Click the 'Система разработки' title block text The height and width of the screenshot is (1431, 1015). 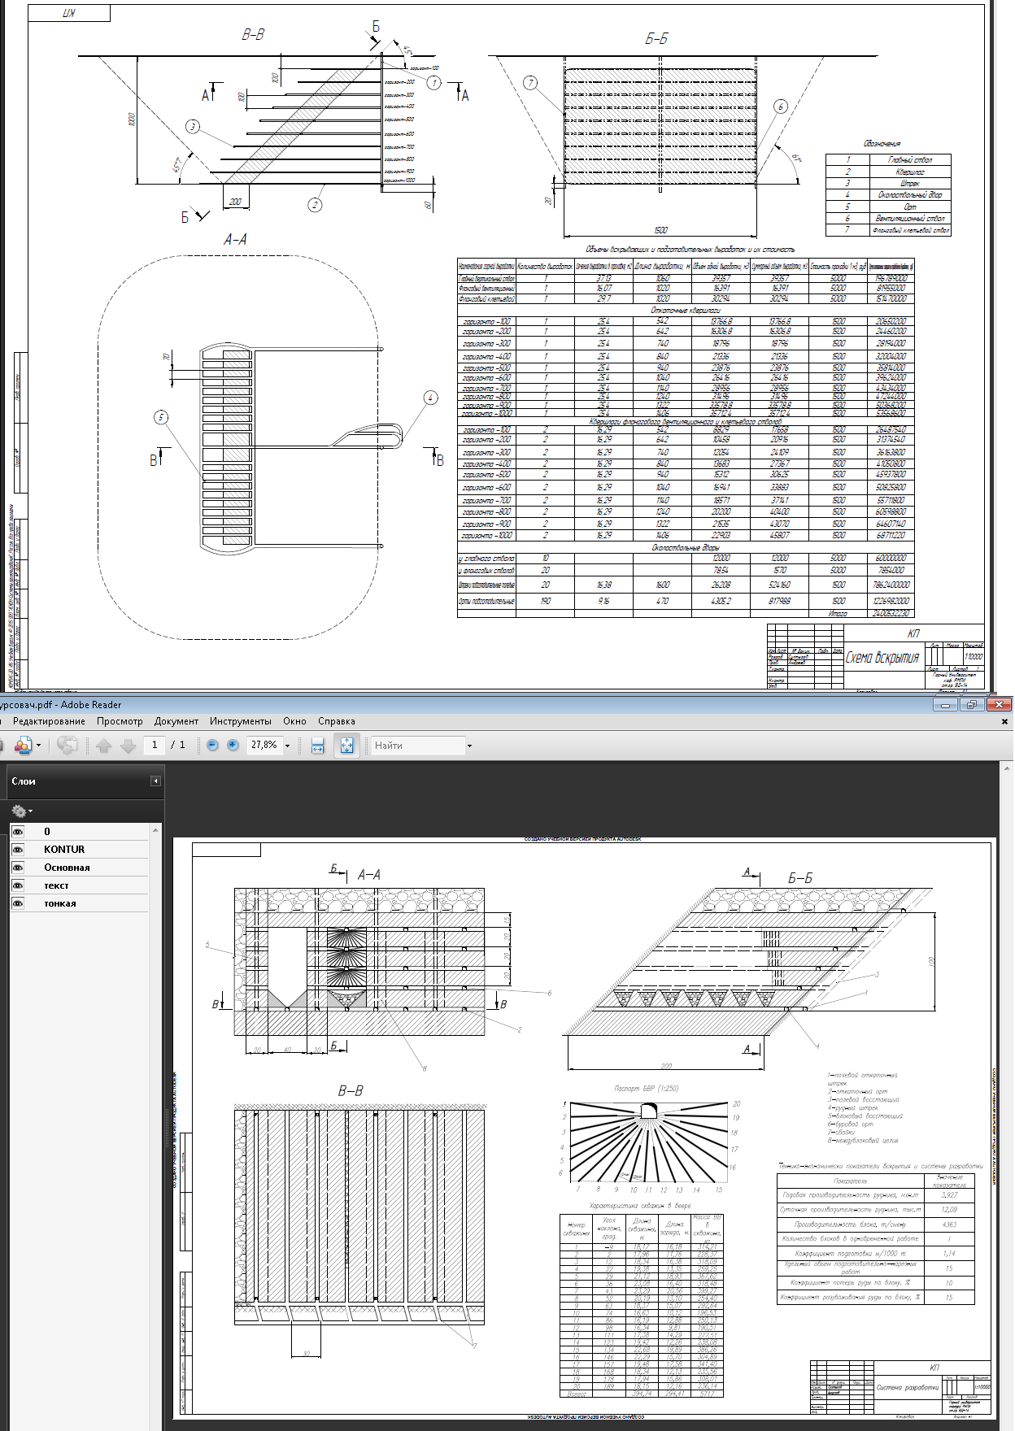(x=907, y=1387)
